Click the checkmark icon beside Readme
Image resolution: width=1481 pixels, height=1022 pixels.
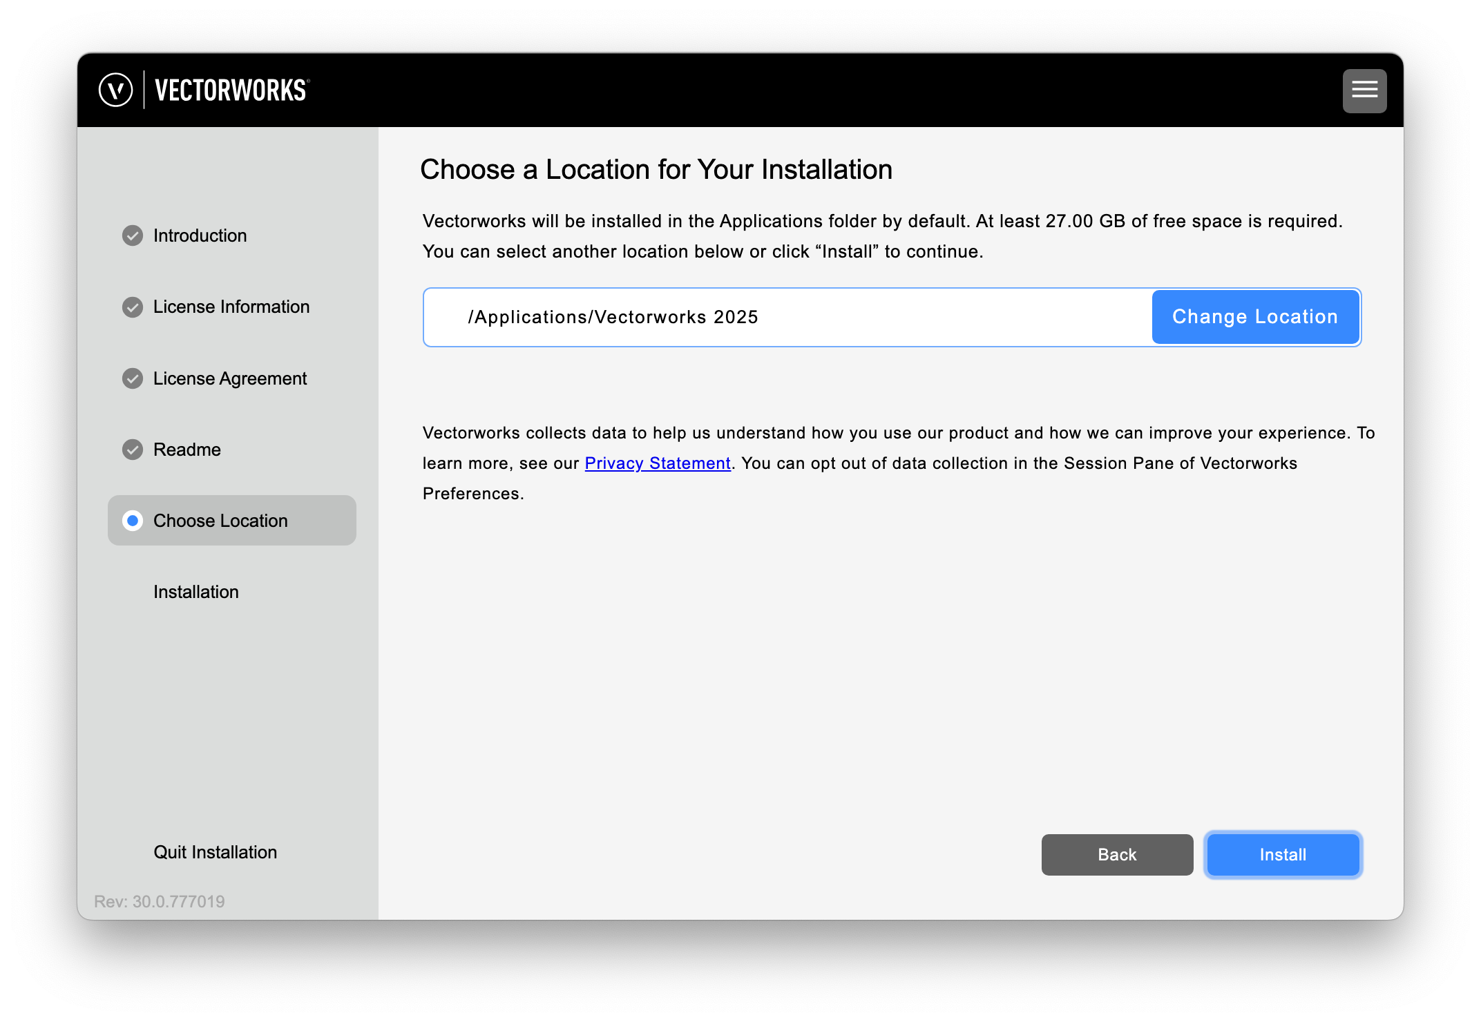(x=133, y=450)
